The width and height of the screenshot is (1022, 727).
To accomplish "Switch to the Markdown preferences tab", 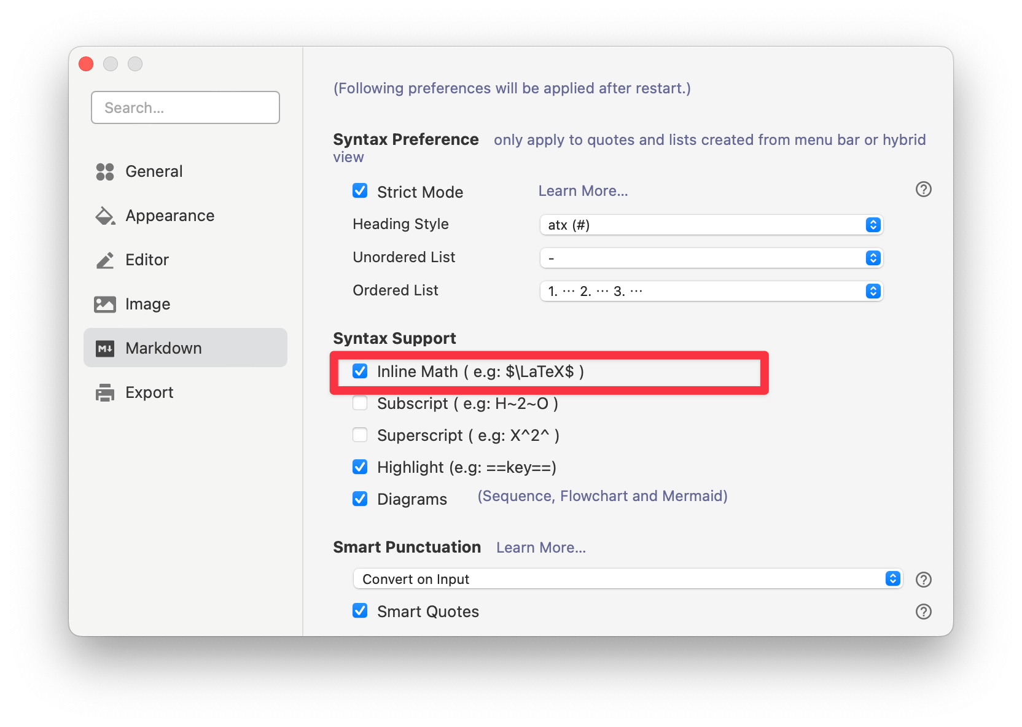I will pyautogui.click(x=163, y=348).
